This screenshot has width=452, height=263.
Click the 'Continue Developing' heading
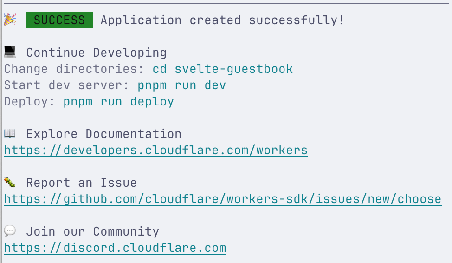pyautogui.click(x=97, y=53)
